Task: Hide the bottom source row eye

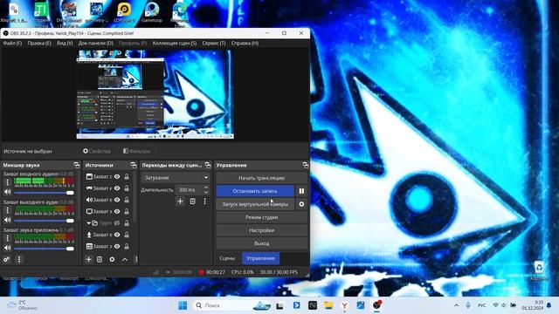Action: point(117,246)
